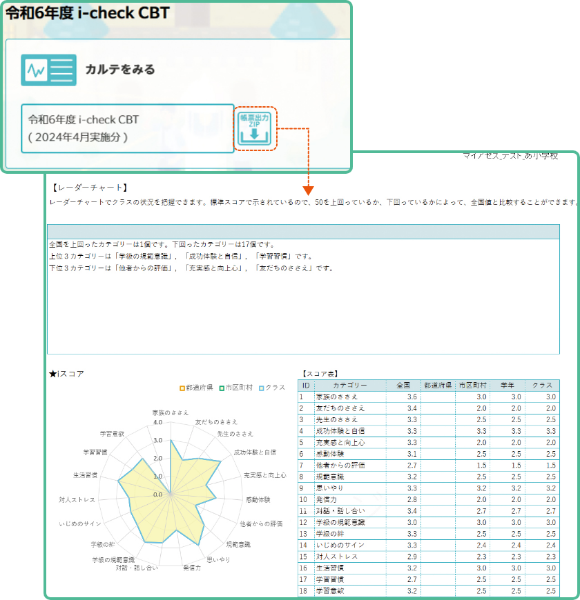The width and height of the screenshot is (580, 600).
Task: Click the カルテをみる chart icon
Action: click(48, 70)
